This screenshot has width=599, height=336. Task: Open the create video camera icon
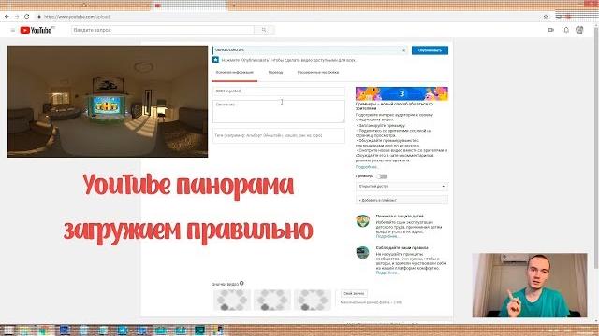point(551,30)
